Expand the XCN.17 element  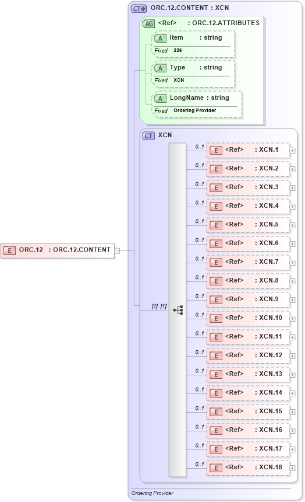coord(293,449)
